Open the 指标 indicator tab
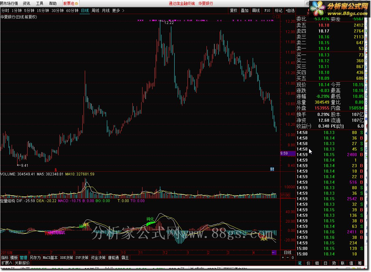Image resolution: width=371 pixels, height=272 pixels. click(5, 258)
